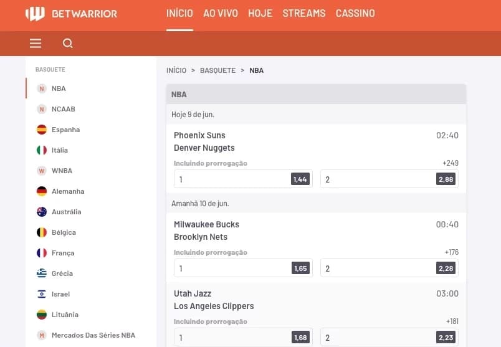Open the Los Angeles Clippers team name
Viewport: 501px width, 347px height.
(x=214, y=306)
